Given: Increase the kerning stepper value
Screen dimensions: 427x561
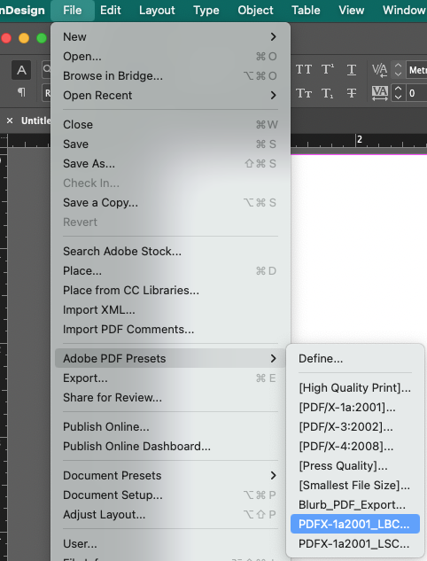Looking at the screenshot, I should pyautogui.click(x=398, y=65).
